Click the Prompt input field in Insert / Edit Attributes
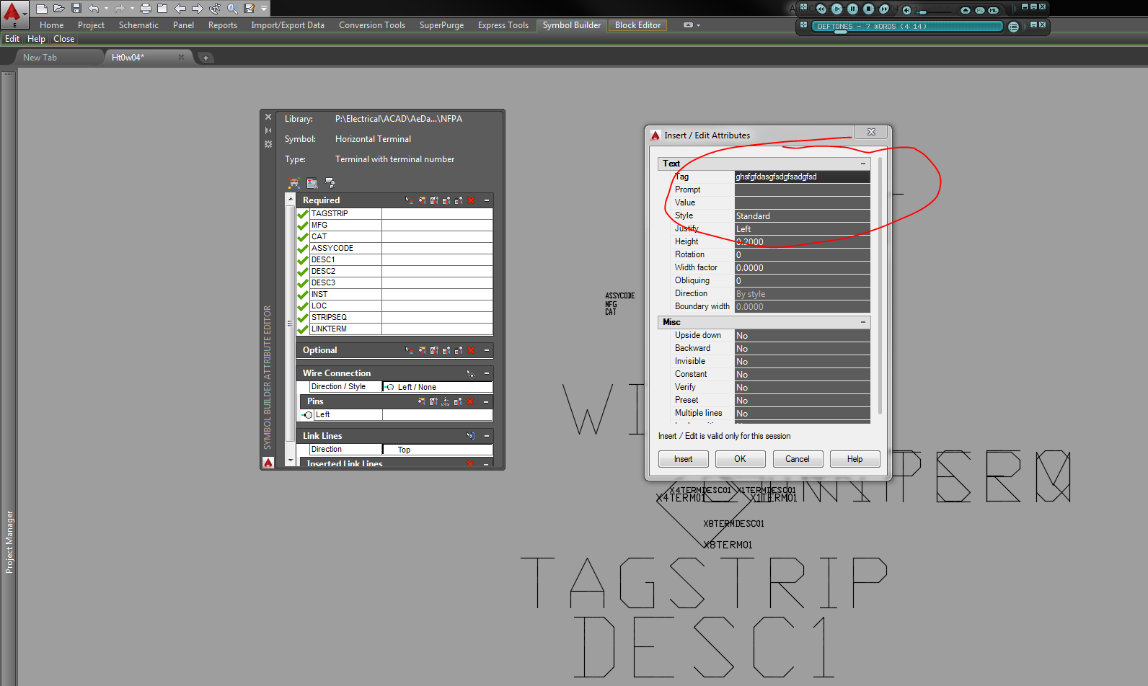 (x=802, y=190)
